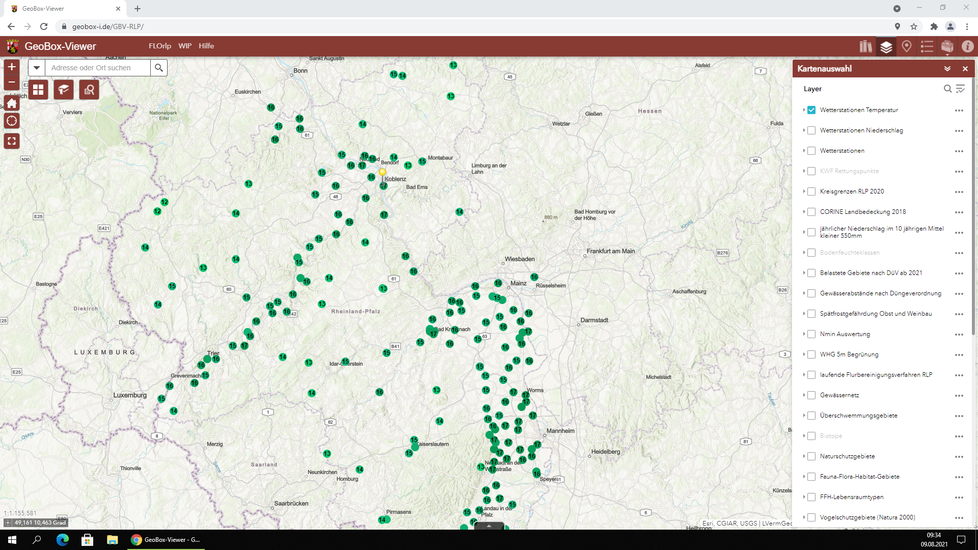Image resolution: width=978 pixels, height=550 pixels.
Task: Open the FLOrlp menu item
Action: click(159, 46)
